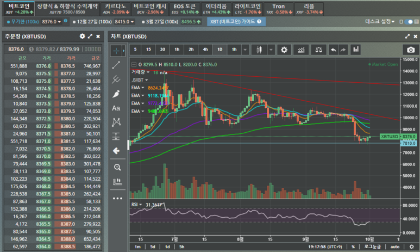The width and height of the screenshot is (420, 252).
Task: Click the bar chart icon in toolbar
Action: click(x=356, y=50)
